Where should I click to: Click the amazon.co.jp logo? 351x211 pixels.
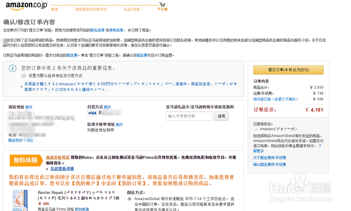click(x=26, y=6)
